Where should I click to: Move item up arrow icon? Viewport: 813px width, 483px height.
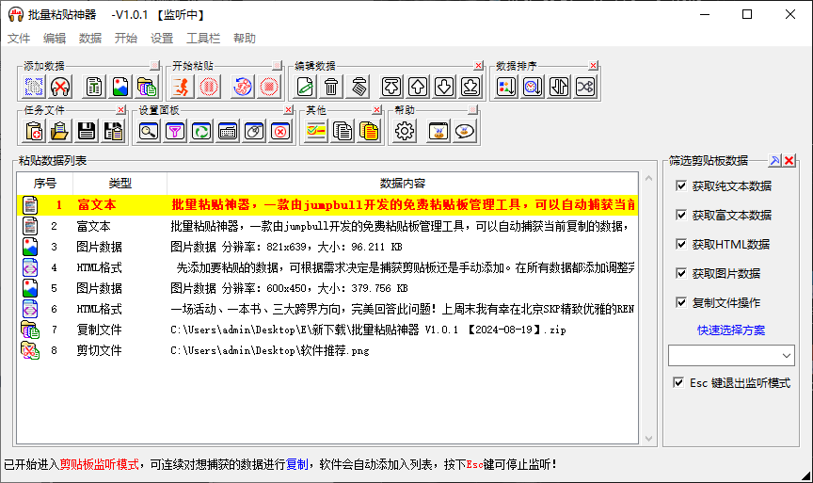click(418, 87)
